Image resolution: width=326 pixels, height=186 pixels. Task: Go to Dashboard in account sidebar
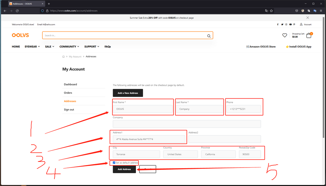pyautogui.click(x=70, y=85)
